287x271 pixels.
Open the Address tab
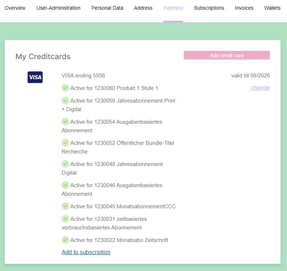pos(143,8)
